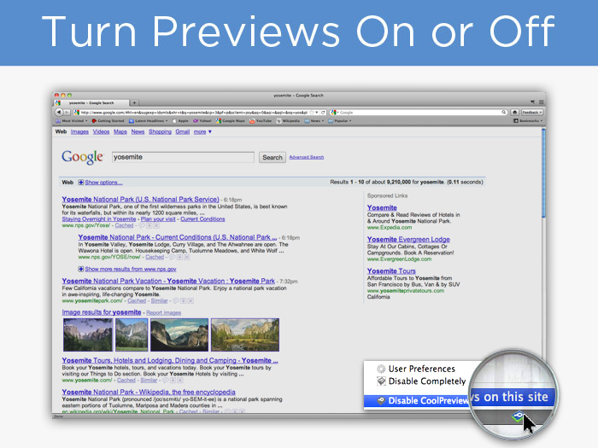Open the Getting Started bookmark
The width and height of the screenshot is (598, 448).
pyautogui.click(x=108, y=121)
